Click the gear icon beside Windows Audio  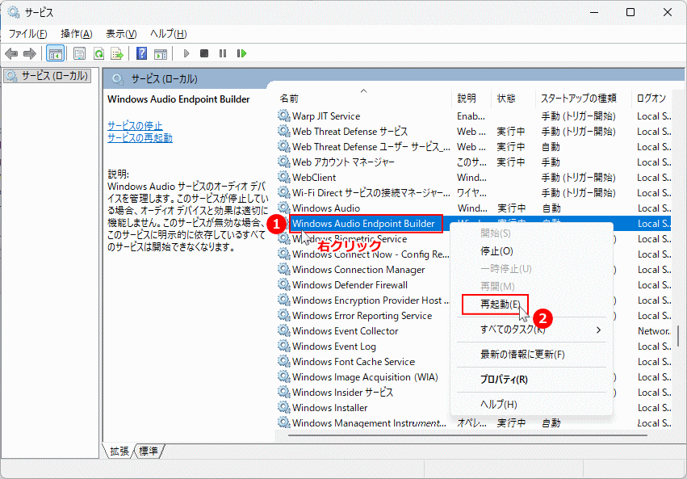[284, 208]
